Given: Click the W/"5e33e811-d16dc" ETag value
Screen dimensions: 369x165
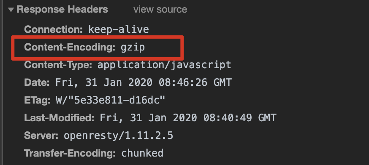Looking at the screenshot, I should coord(110,100).
